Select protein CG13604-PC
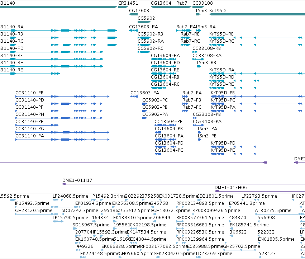This screenshot has height=259, width=305. coord(169,151)
